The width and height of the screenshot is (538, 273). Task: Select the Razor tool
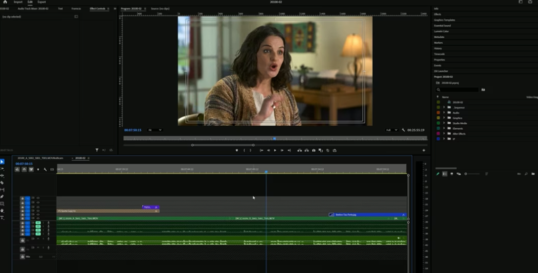click(x=2, y=183)
